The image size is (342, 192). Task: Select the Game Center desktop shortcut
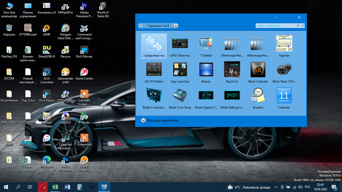click(x=84, y=74)
